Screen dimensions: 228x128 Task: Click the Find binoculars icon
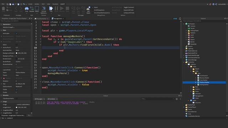(27, 9)
